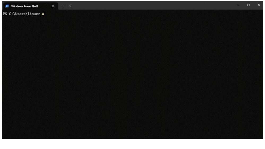Click the PowerShell icon in the tab
265x149 pixels.
pyautogui.click(x=7, y=6)
